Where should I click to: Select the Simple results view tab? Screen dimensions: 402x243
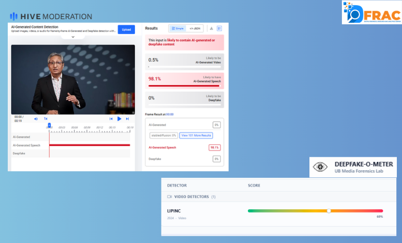(177, 28)
